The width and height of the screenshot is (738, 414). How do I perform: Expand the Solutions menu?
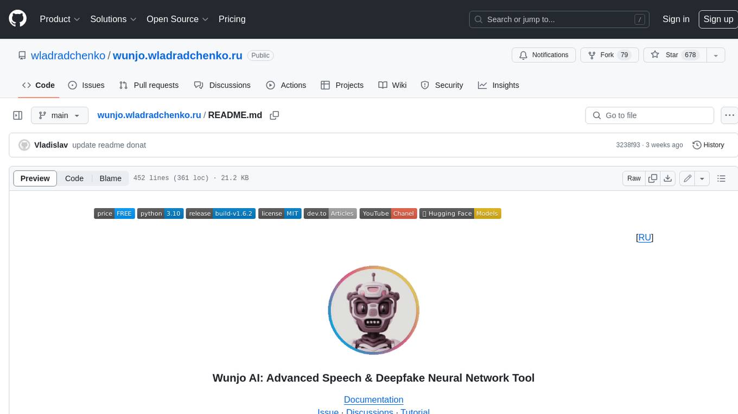(112, 19)
